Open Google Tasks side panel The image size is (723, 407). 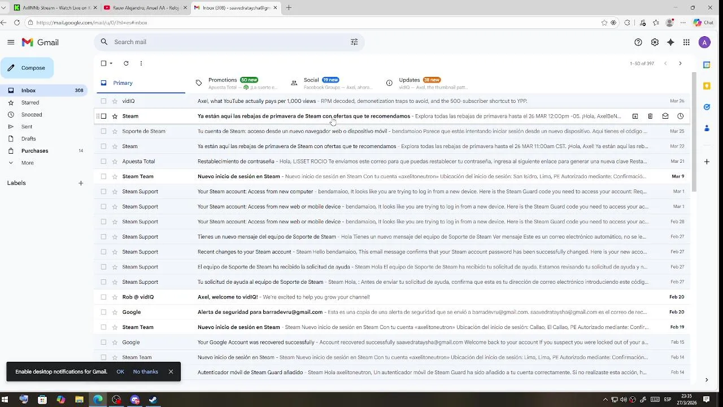pyautogui.click(x=707, y=107)
